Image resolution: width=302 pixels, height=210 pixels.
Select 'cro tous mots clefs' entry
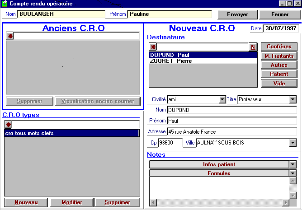pos(71,133)
